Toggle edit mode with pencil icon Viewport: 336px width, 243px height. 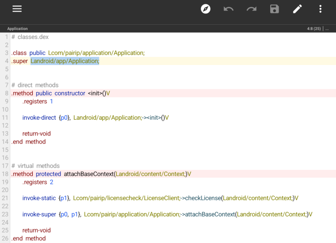click(x=297, y=9)
